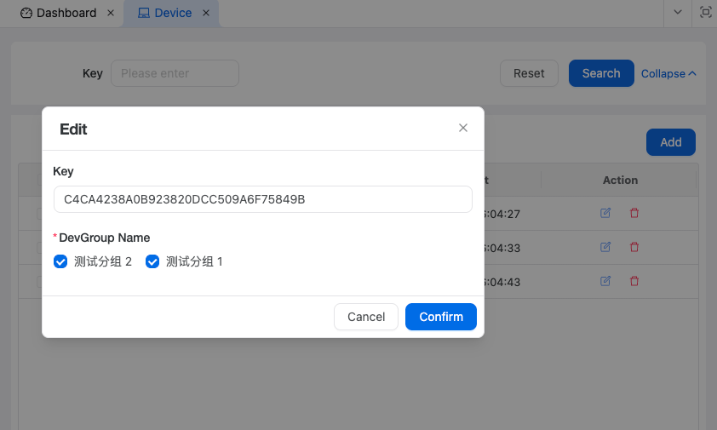Image resolution: width=717 pixels, height=430 pixels.
Task: Click delete icon for row ending 04:27
Action: point(634,213)
